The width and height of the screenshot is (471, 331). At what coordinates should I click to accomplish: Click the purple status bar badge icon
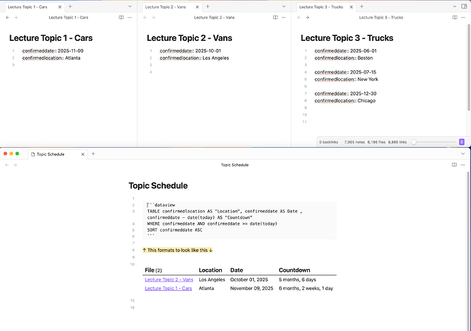point(461,142)
